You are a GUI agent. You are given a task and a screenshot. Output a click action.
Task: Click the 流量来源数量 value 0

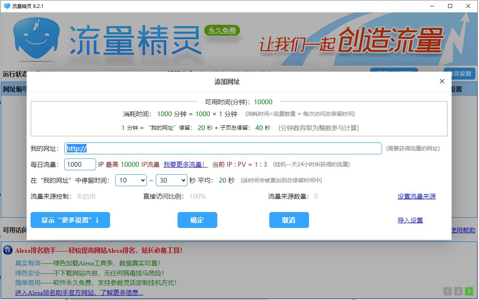(316, 196)
